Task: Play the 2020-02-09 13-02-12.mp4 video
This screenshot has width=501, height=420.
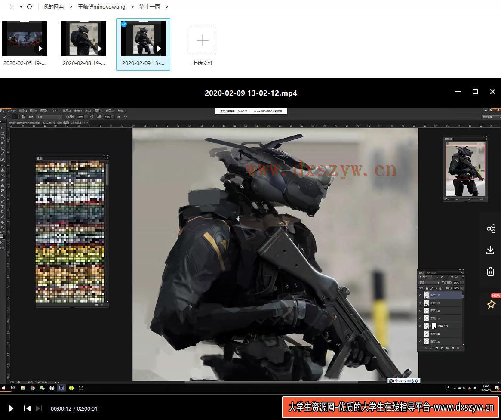Action: tap(11, 408)
